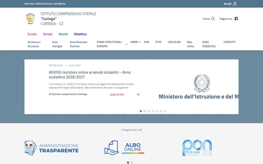The image size is (263, 164).
Task: Open the school crest logo
Action: [x=30, y=19]
